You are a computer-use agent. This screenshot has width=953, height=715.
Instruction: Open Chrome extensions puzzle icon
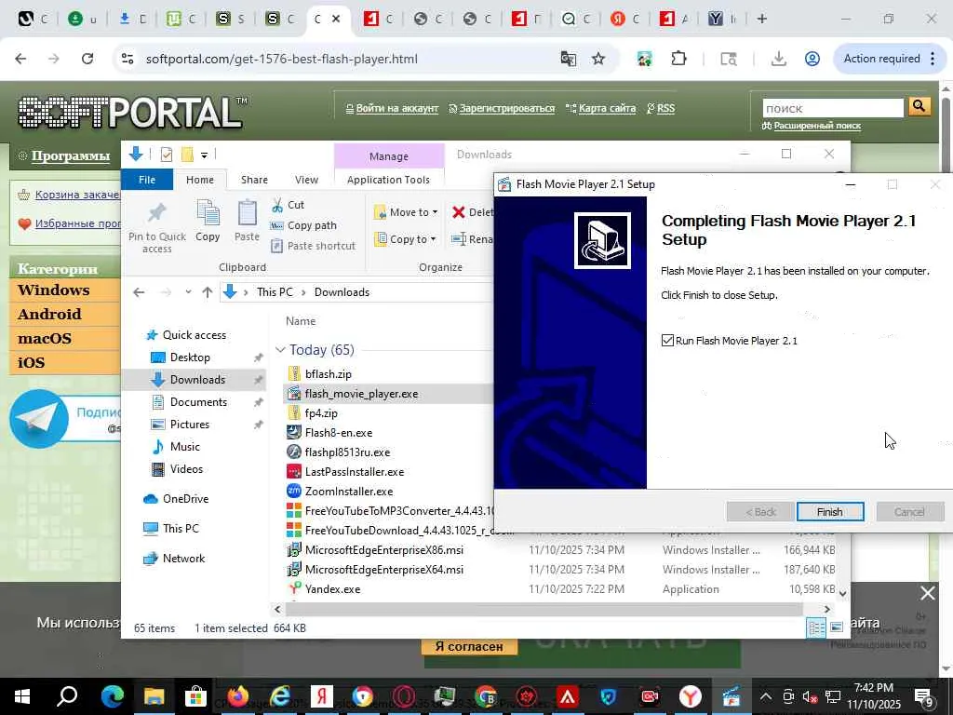pyautogui.click(x=678, y=59)
